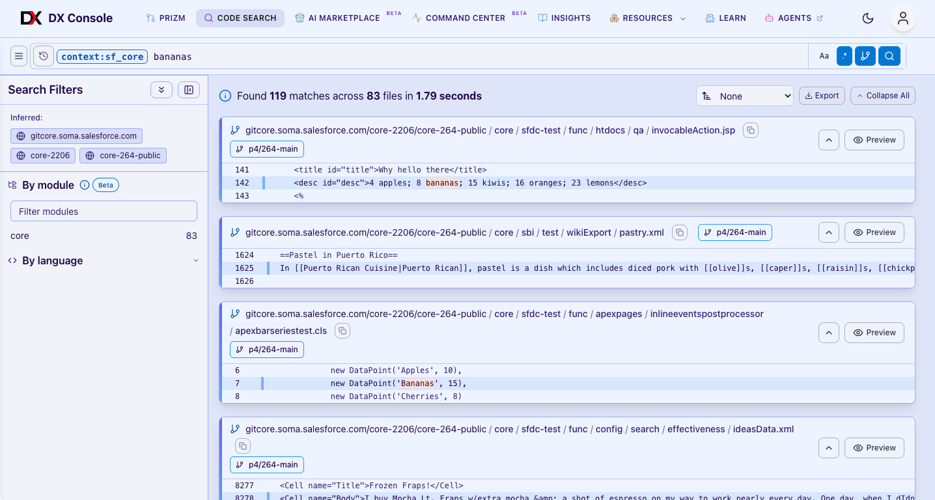Viewport: 935px width, 500px height.
Task: Toggle regex search button
Action: pyautogui.click(x=844, y=56)
